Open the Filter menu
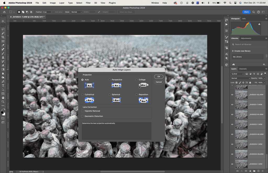This screenshot has height=173, width=268. tap(88, 3)
